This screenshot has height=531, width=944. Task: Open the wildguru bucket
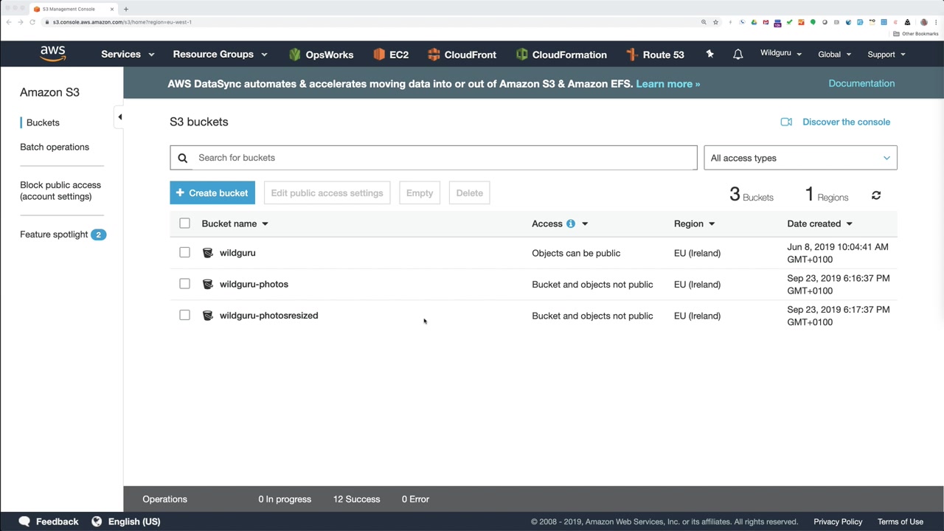pyautogui.click(x=237, y=253)
